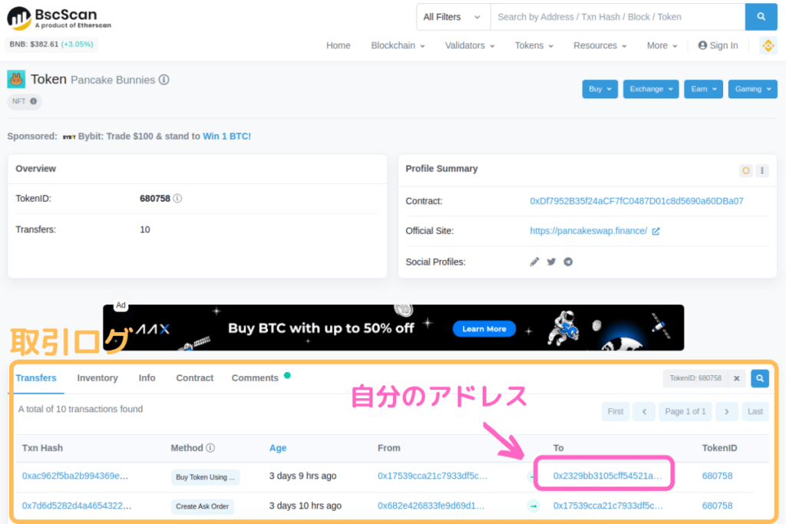The width and height of the screenshot is (786, 524).
Task: Click external link icon beside official site
Action: point(656,231)
